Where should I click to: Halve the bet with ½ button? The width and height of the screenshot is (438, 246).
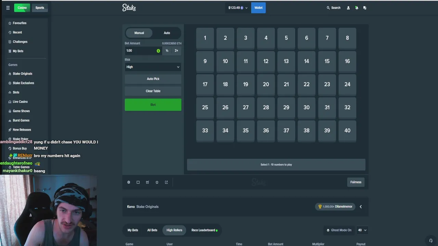coord(167,51)
